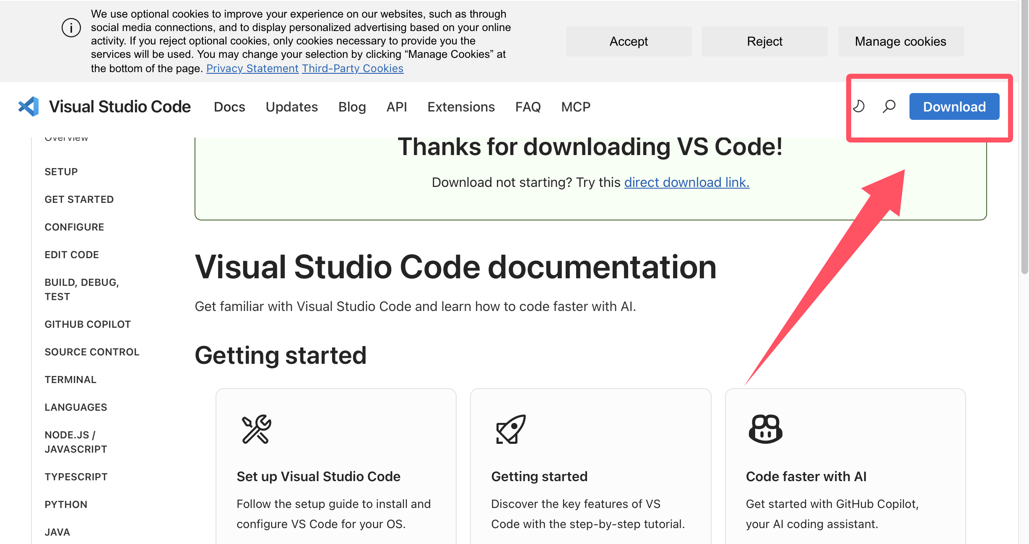Expand the EDIT CODE sidebar section
1029x544 pixels.
click(72, 255)
